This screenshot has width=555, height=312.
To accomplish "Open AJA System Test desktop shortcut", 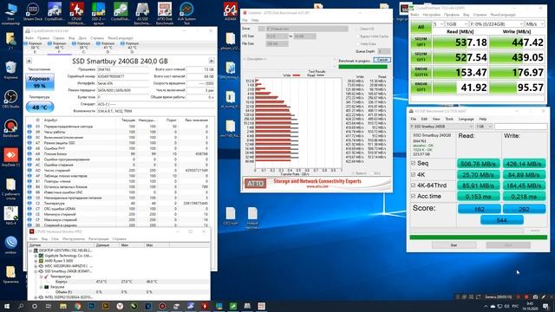I will tap(186, 12).
